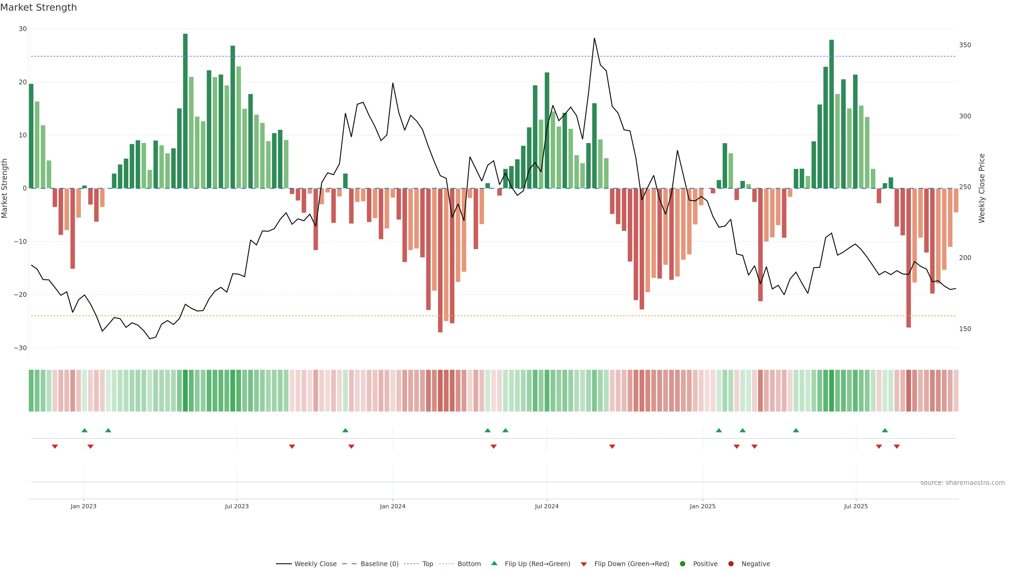This screenshot has height=573, width=1018.
Task: Click the Jul 2024 x-axis label
Action: coord(547,506)
